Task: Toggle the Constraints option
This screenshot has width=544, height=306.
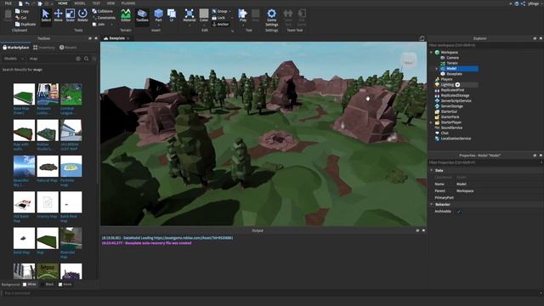Action: tap(104, 18)
